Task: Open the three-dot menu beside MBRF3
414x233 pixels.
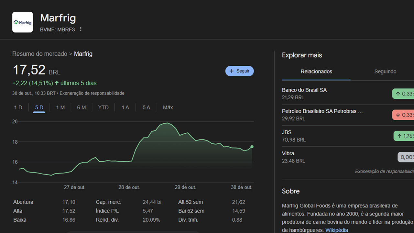Action: pos(81,29)
